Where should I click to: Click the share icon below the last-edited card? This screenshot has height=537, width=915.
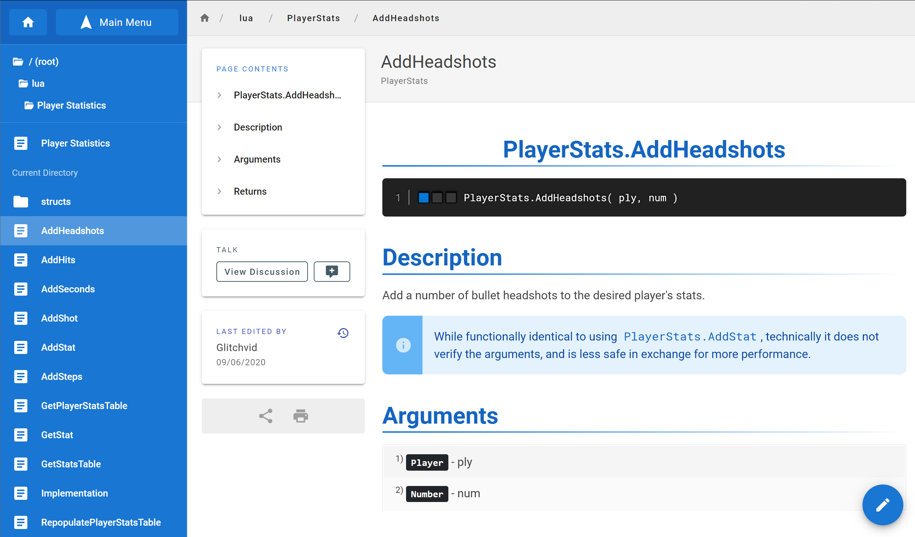click(266, 416)
